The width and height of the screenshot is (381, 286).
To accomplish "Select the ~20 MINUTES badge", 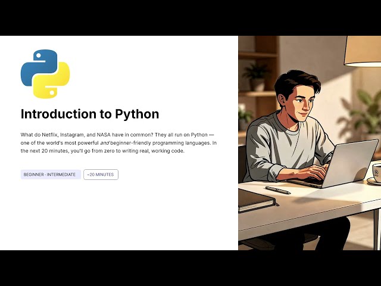I will tap(101, 175).
